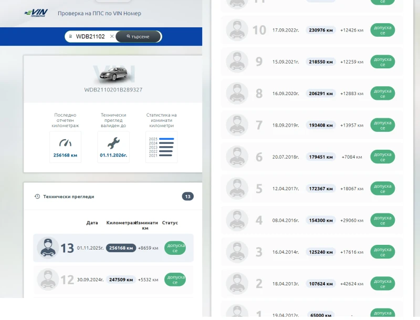This screenshot has width=420, height=320.
Task: Click the clock icon beside Технически прегледи
Action: [x=37, y=197]
